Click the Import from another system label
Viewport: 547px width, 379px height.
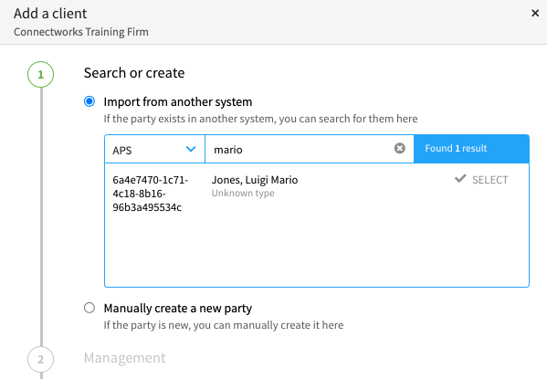[x=178, y=102]
